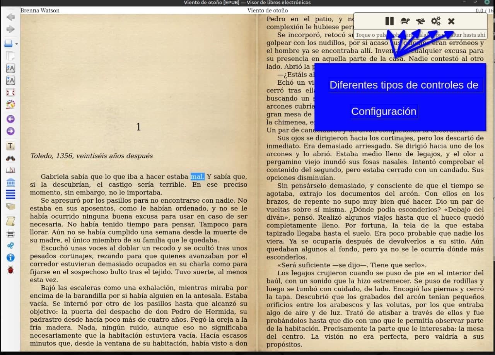Image resolution: width=495 pixels, height=355 pixels.
Task: Click author name "Brenna Watson" in header
Action: tap(40, 10)
